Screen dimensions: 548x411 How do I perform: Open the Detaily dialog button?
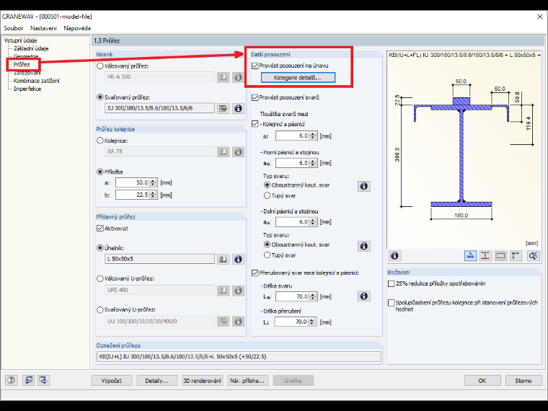(x=156, y=381)
